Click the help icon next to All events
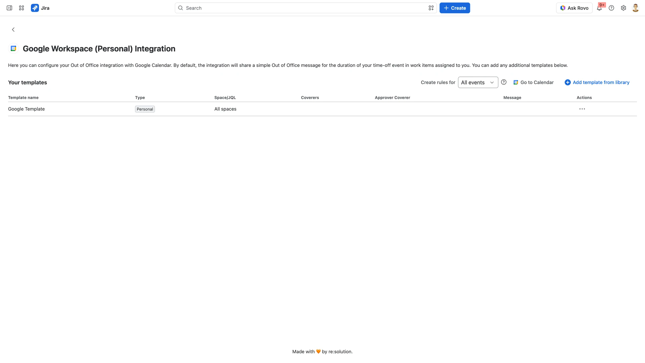Viewport: 645px width, 363px height. pyautogui.click(x=504, y=82)
